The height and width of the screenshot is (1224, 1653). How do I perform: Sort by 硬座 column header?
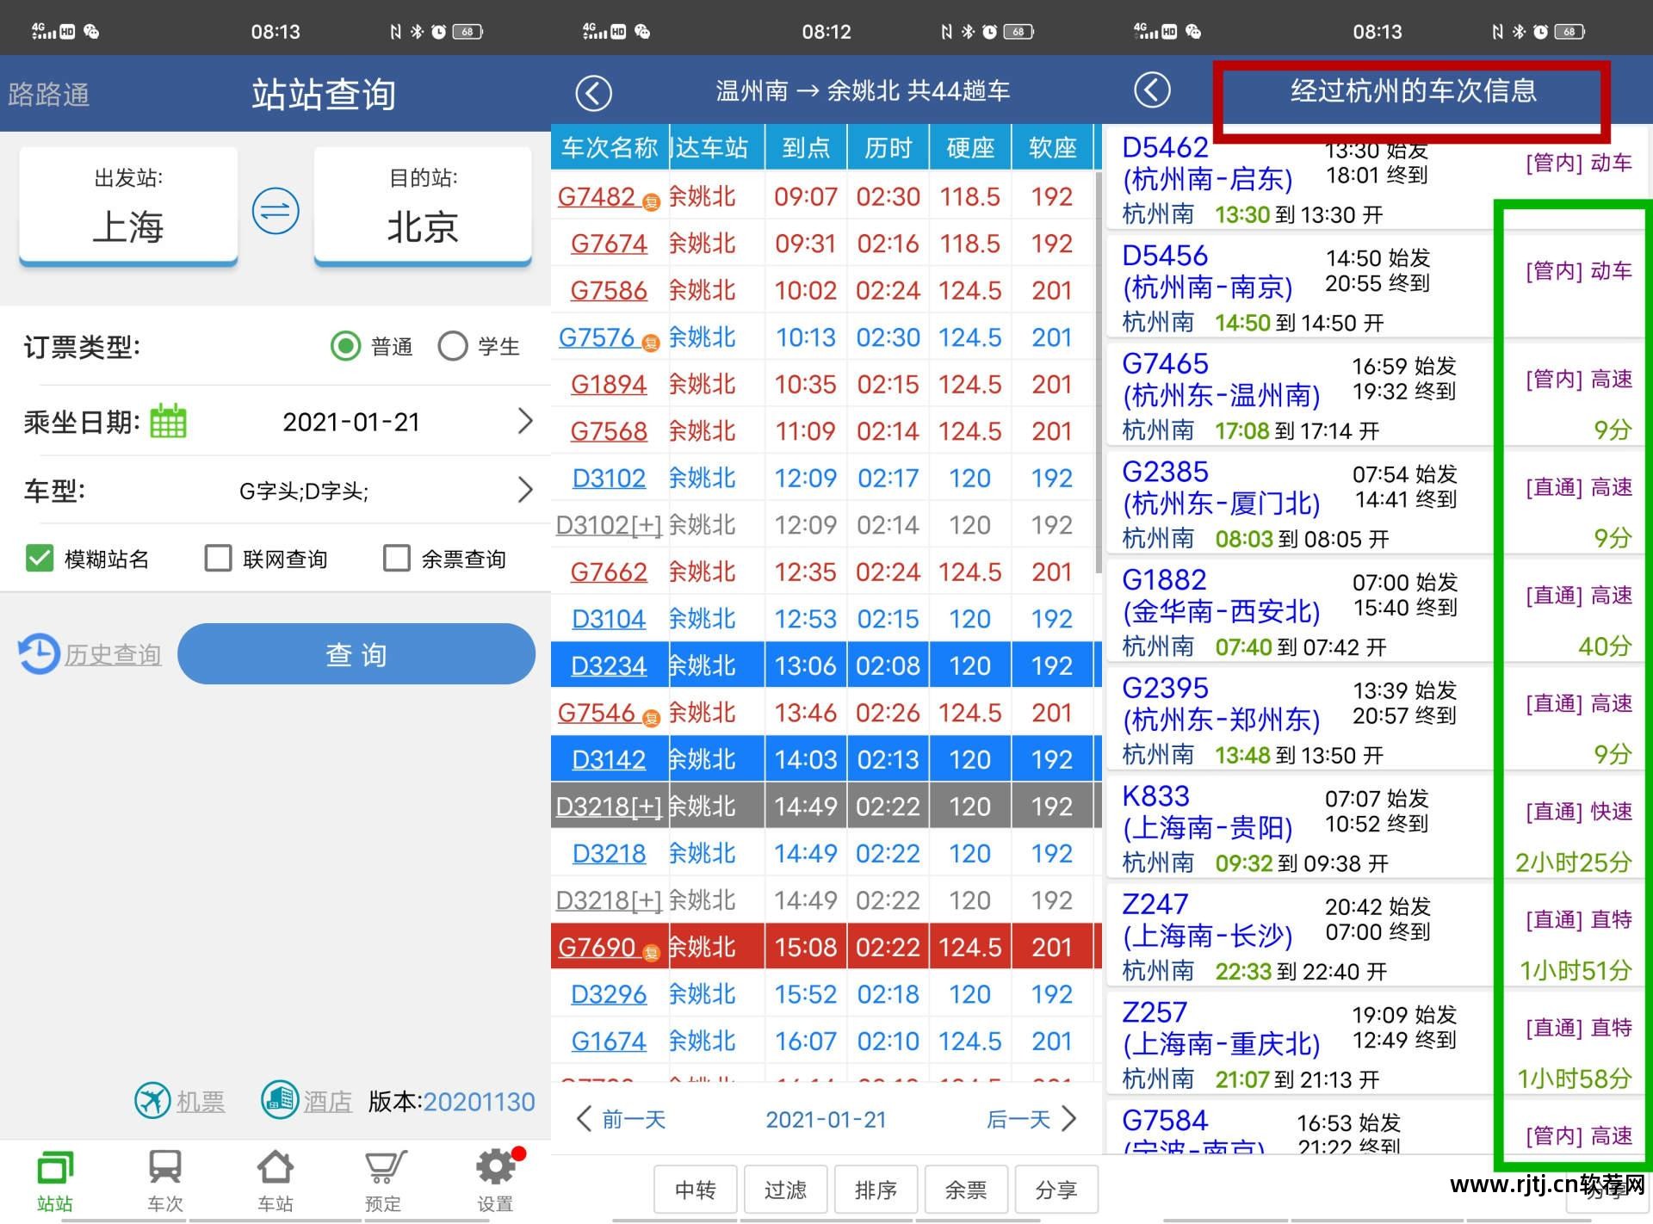[x=970, y=147]
